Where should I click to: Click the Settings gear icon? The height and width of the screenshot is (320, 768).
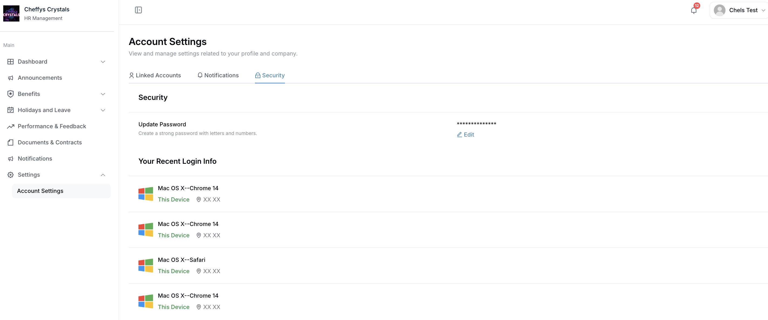click(11, 175)
